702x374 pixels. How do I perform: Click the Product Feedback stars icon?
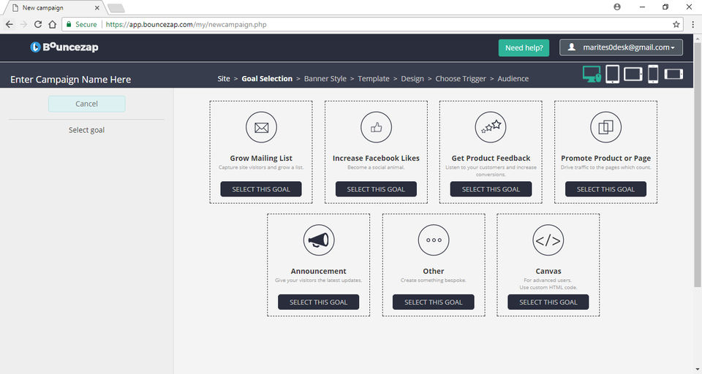point(491,128)
